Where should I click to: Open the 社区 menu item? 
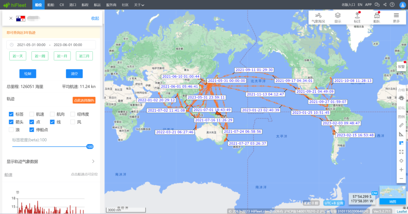(125, 5)
